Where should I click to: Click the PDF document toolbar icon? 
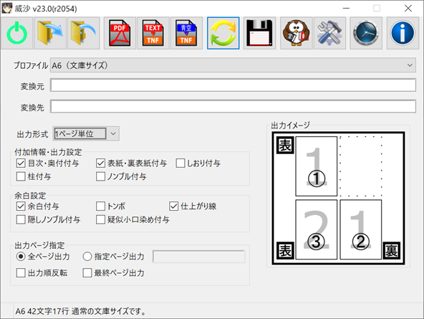[x=120, y=33]
